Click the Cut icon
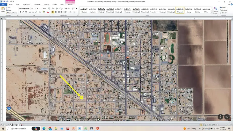The image size is (233, 131). pyautogui.click(x=8, y=8)
